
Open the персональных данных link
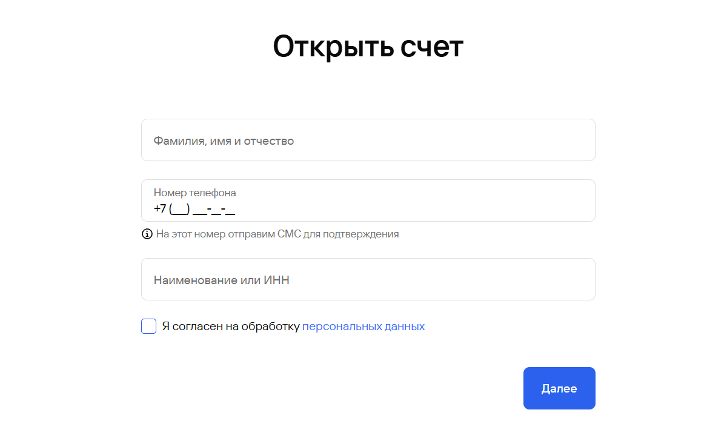coord(363,326)
